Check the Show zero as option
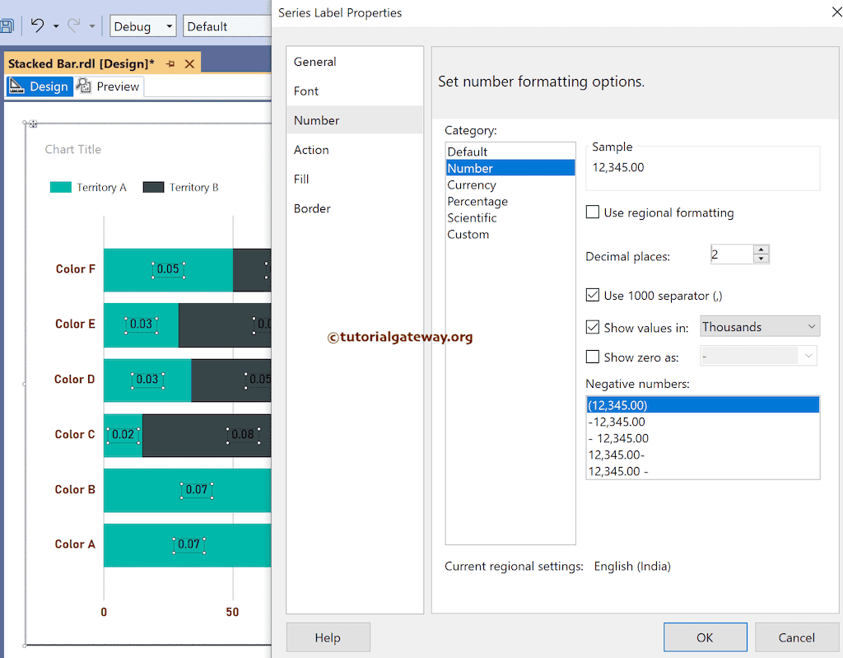 pyautogui.click(x=592, y=357)
